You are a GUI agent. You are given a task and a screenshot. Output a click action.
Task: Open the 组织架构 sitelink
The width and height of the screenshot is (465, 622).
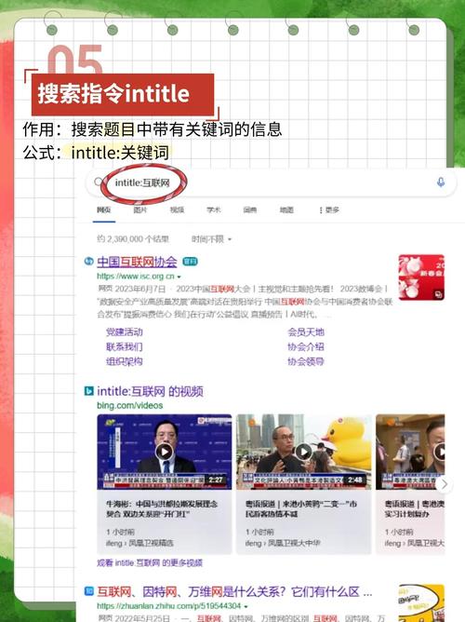click(x=125, y=361)
